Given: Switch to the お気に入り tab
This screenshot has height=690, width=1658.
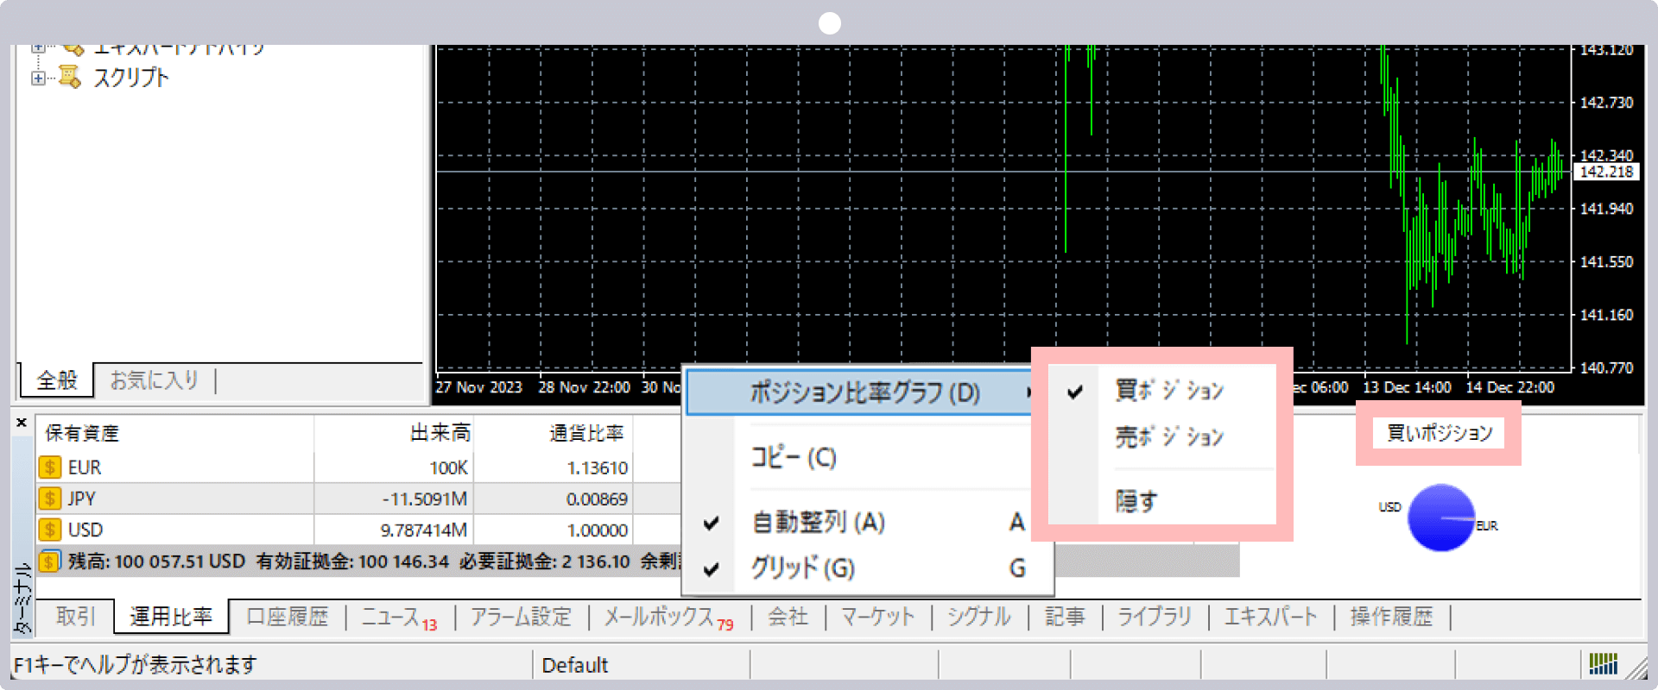Looking at the screenshot, I should click(155, 380).
